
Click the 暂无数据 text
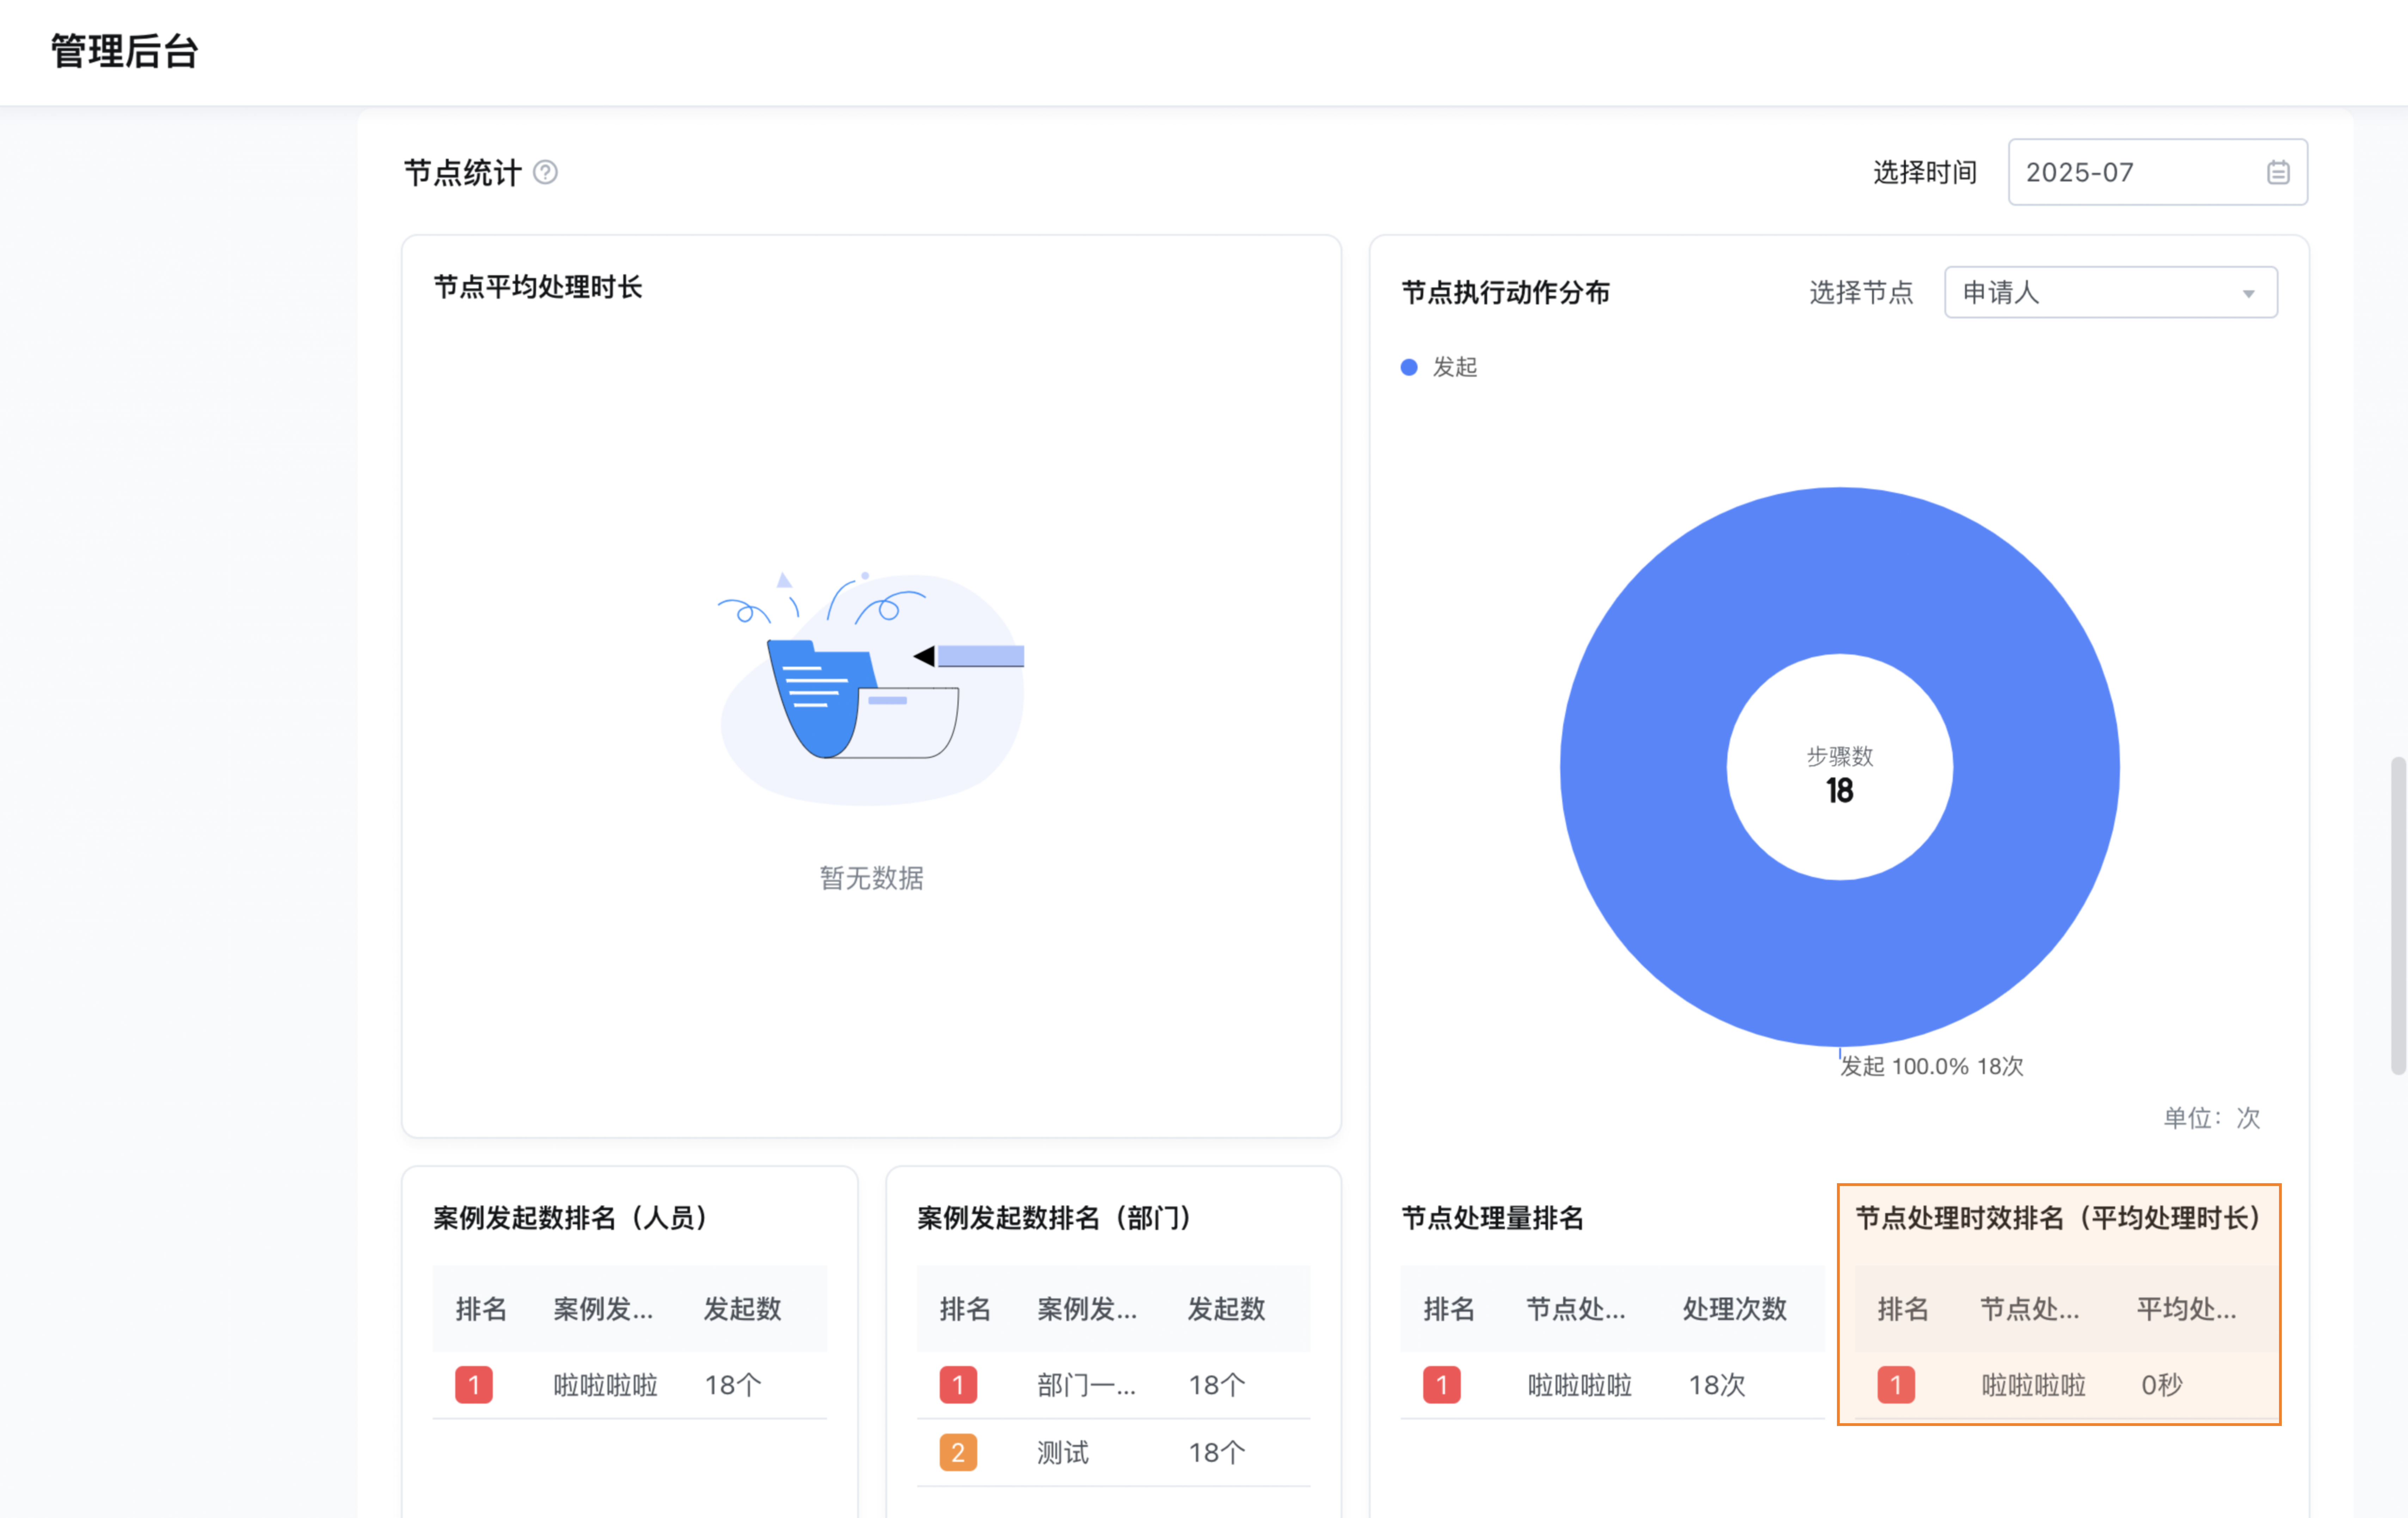(x=871, y=878)
